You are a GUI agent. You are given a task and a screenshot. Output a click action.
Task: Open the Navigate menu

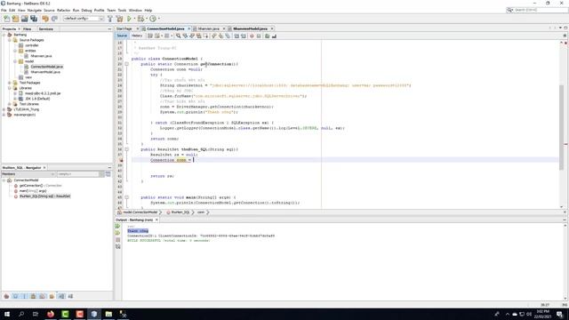(x=35, y=10)
